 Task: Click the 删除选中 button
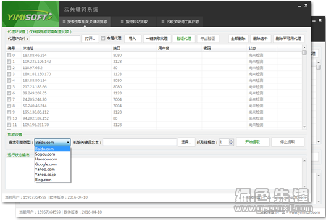pos(261,39)
